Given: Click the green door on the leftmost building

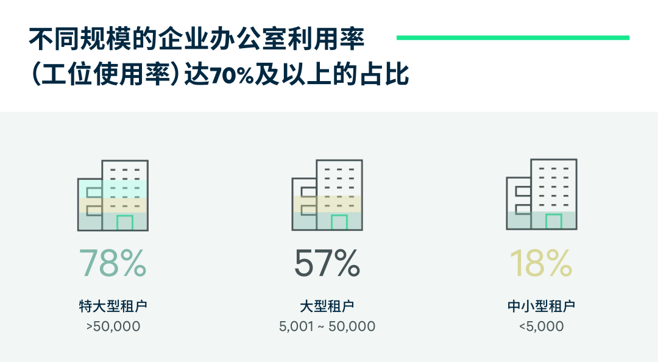Looking at the screenshot, I should click(x=125, y=222).
